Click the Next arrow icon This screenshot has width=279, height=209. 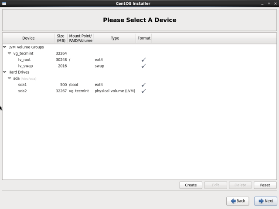coord(262,201)
